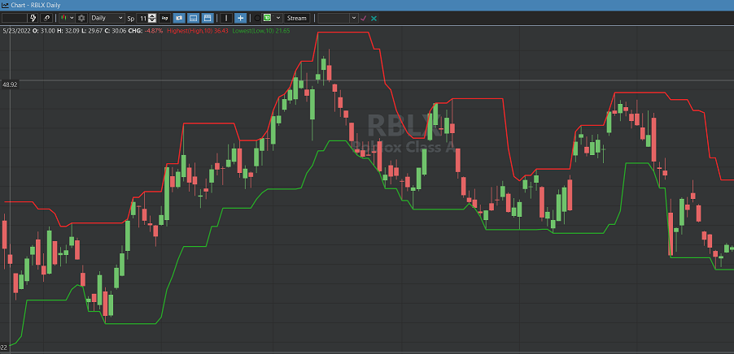Viewport: 734px width, 354px height.
Task: Click the symbol input field
Action: 14,18
